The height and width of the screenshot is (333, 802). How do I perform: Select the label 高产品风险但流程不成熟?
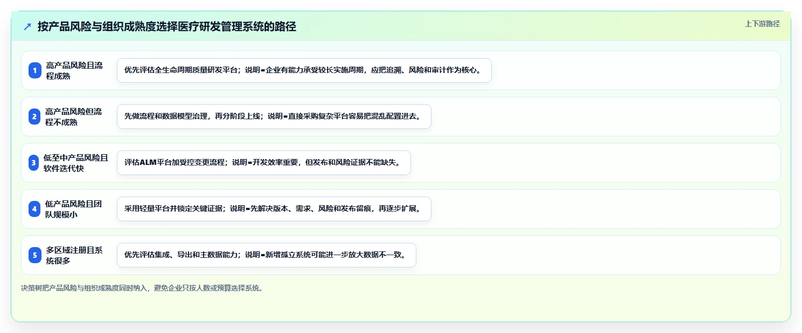(x=74, y=117)
